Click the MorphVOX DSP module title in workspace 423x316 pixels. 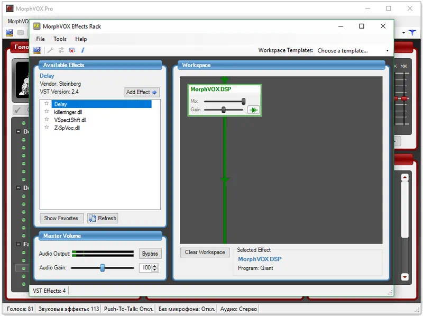(x=211, y=89)
